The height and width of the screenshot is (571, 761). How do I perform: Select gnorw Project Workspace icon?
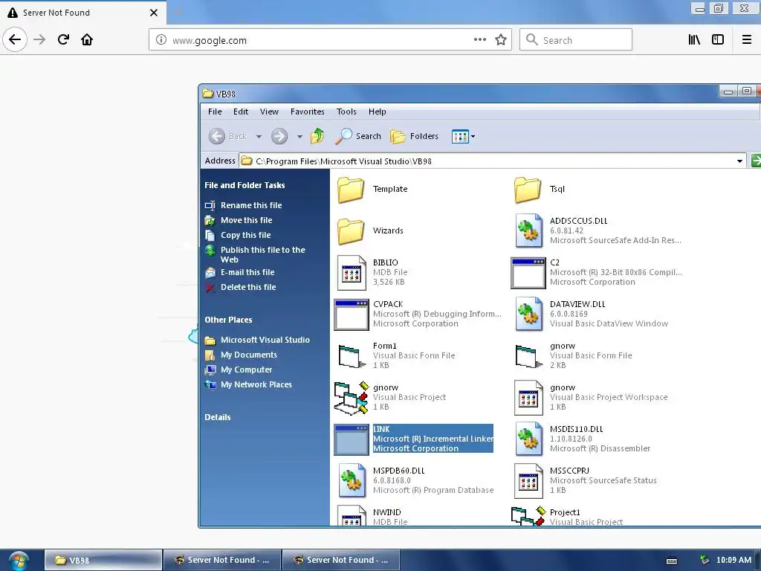pyautogui.click(x=528, y=398)
